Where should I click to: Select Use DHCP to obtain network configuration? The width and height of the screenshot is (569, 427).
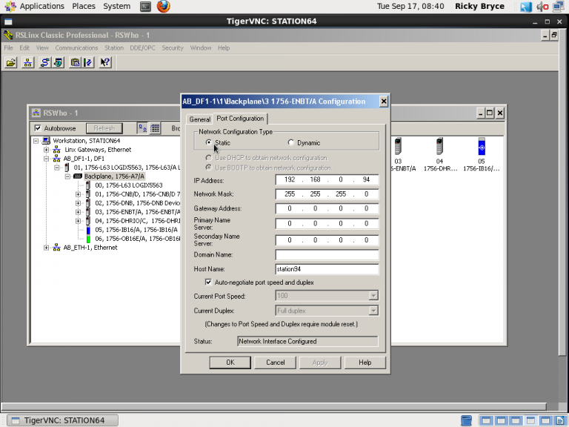[209, 158]
